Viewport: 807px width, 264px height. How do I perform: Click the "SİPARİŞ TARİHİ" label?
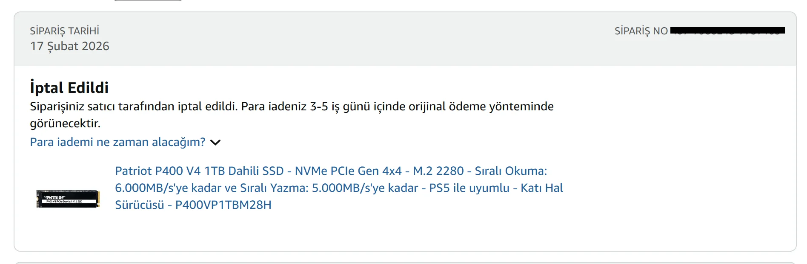pos(64,31)
